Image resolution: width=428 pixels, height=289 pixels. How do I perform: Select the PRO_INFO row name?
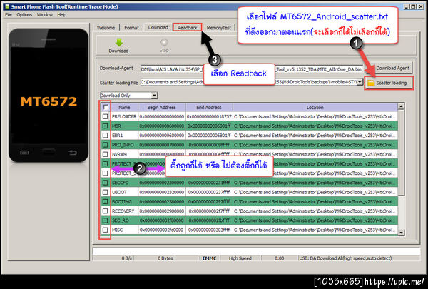(x=123, y=145)
